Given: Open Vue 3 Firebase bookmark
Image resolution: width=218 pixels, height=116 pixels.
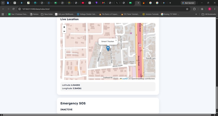Looking at the screenshot, I should tap(18, 14).
